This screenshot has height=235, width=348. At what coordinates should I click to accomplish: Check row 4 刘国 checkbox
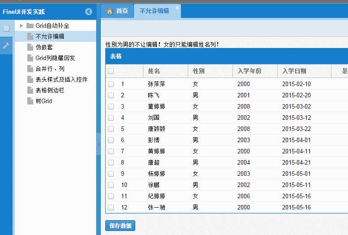(111, 117)
